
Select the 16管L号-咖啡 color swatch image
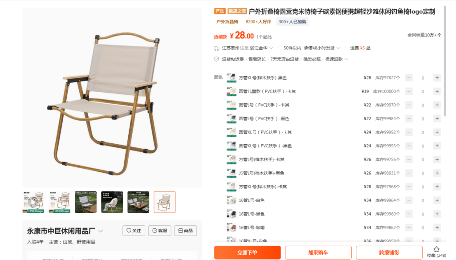(x=232, y=227)
